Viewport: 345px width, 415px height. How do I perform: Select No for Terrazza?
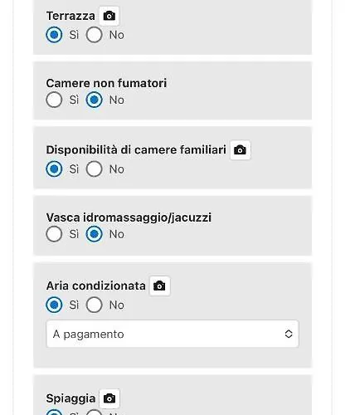coord(95,35)
